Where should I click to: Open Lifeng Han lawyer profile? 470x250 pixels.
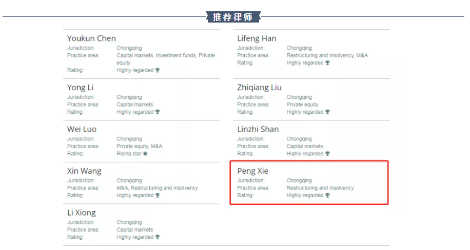(257, 38)
